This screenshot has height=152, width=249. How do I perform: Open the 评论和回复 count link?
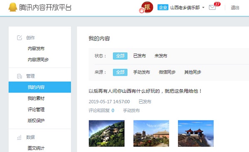[101, 110]
